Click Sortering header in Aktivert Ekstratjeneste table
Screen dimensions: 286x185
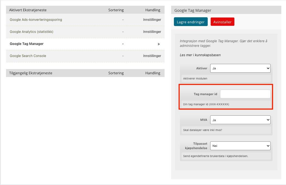(116, 10)
